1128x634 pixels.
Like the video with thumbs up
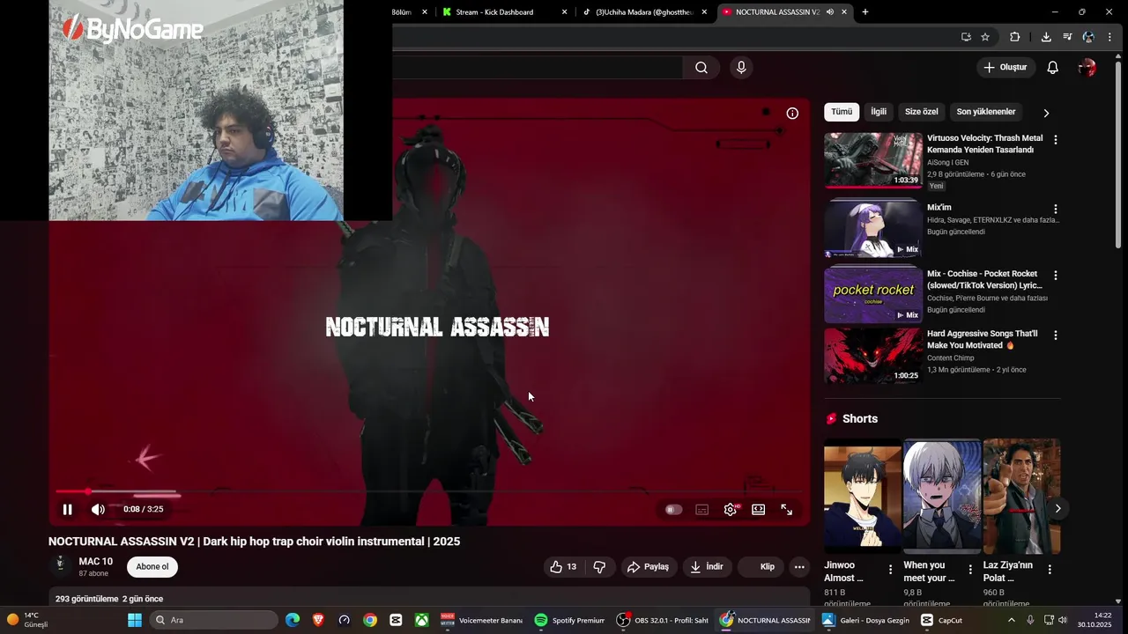coord(563,567)
